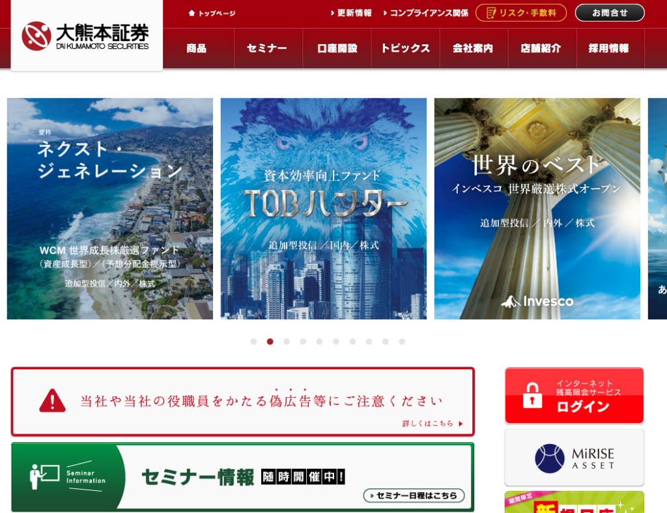Click the Invesco mountain logo
Image resolution: width=667 pixels, height=513 pixels.
tap(511, 302)
